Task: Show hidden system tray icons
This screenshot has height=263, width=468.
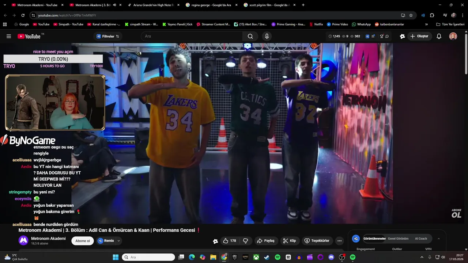Action: 421,257
